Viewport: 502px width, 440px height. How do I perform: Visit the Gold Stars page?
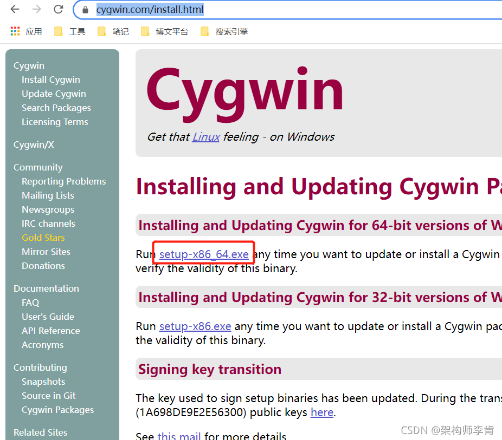click(43, 237)
